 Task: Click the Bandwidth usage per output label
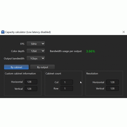pyautogui.click(x=66, y=51)
